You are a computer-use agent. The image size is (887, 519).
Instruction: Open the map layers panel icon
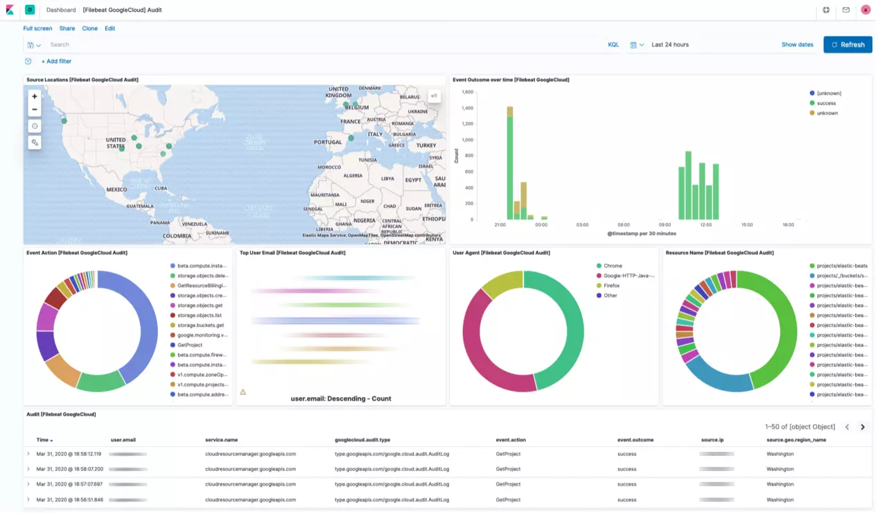tap(434, 96)
